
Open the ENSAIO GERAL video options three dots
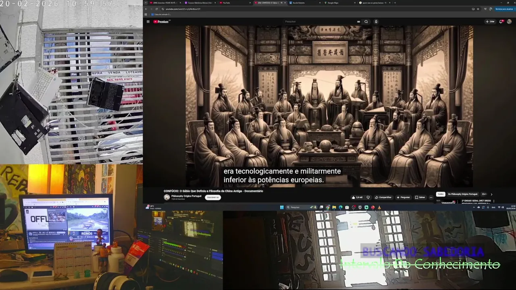click(x=494, y=201)
